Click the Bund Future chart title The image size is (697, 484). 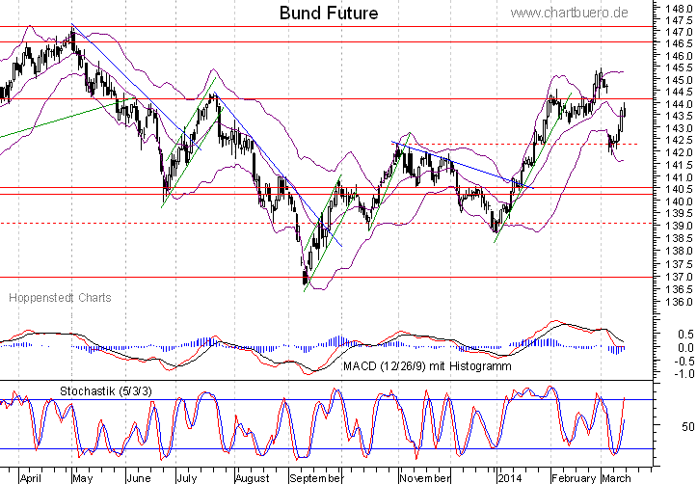(329, 13)
